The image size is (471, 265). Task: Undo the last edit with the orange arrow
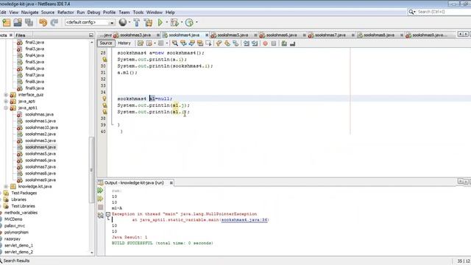[x=43, y=22]
